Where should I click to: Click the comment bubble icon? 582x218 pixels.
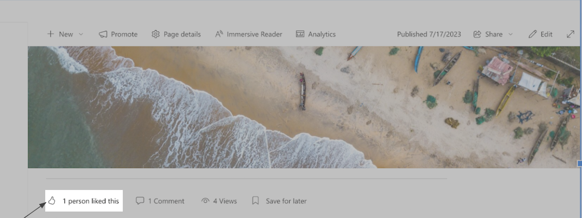(140, 201)
